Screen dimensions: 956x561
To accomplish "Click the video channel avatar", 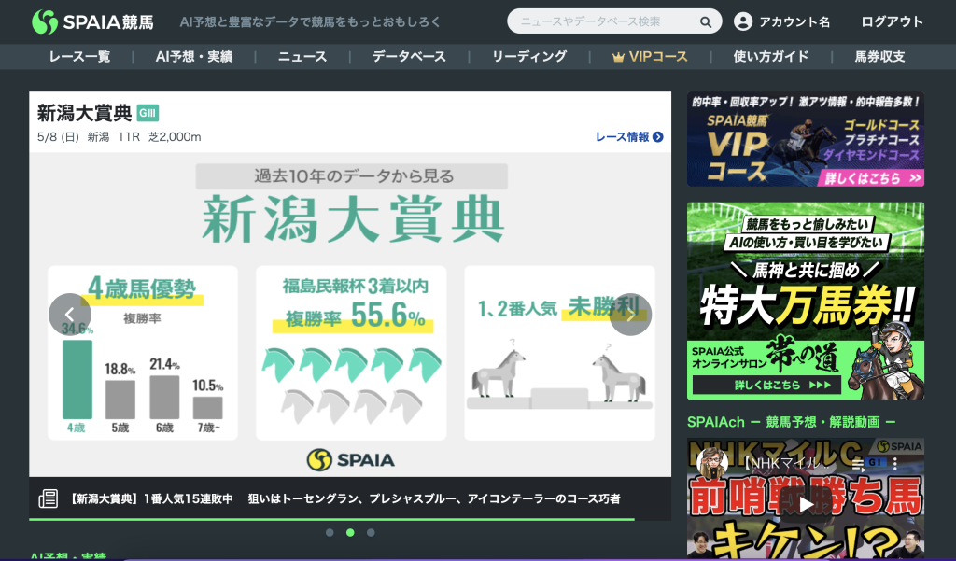I will click(712, 463).
